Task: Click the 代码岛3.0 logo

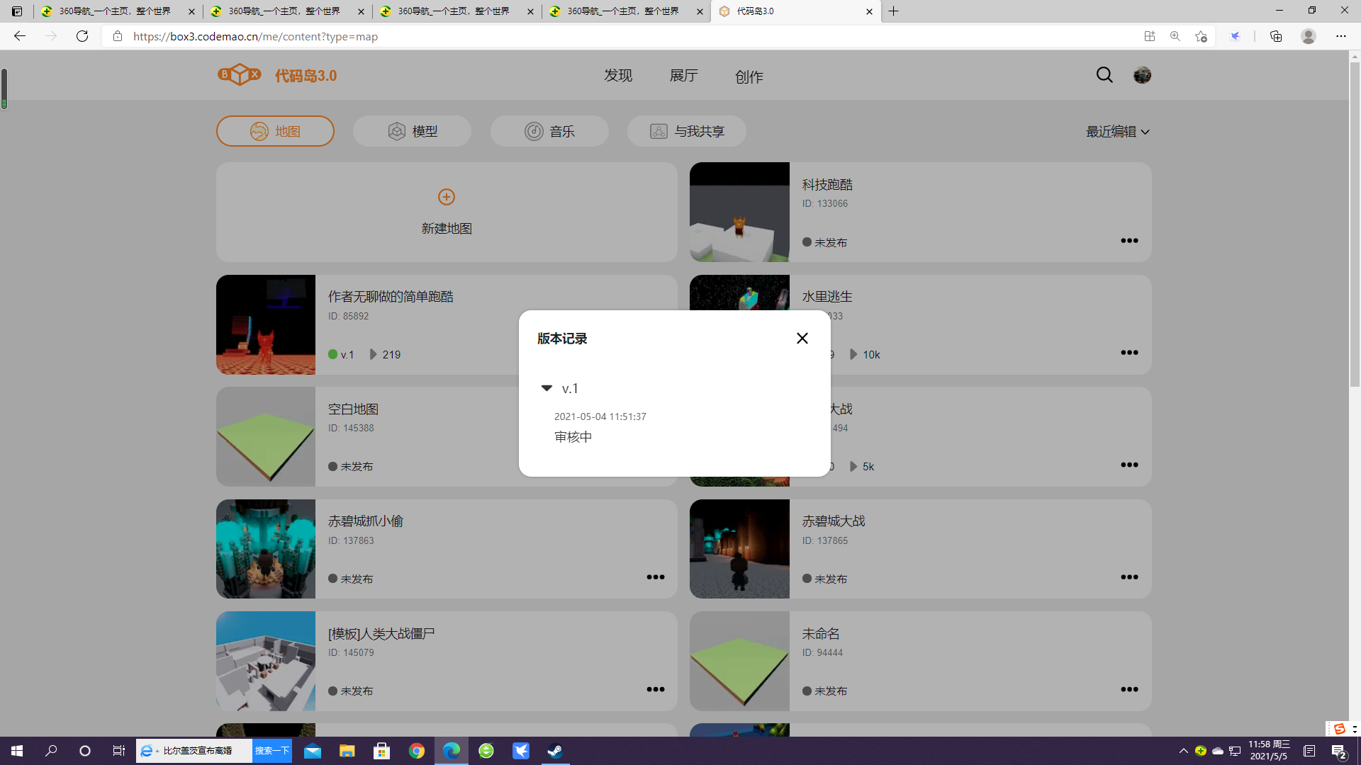Action: pyautogui.click(x=277, y=74)
